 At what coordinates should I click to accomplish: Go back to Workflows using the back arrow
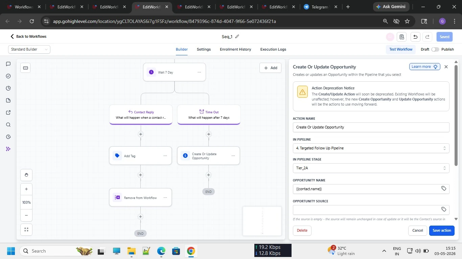point(12,36)
